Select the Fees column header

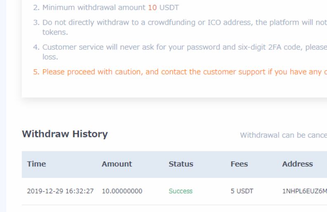[239, 164]
